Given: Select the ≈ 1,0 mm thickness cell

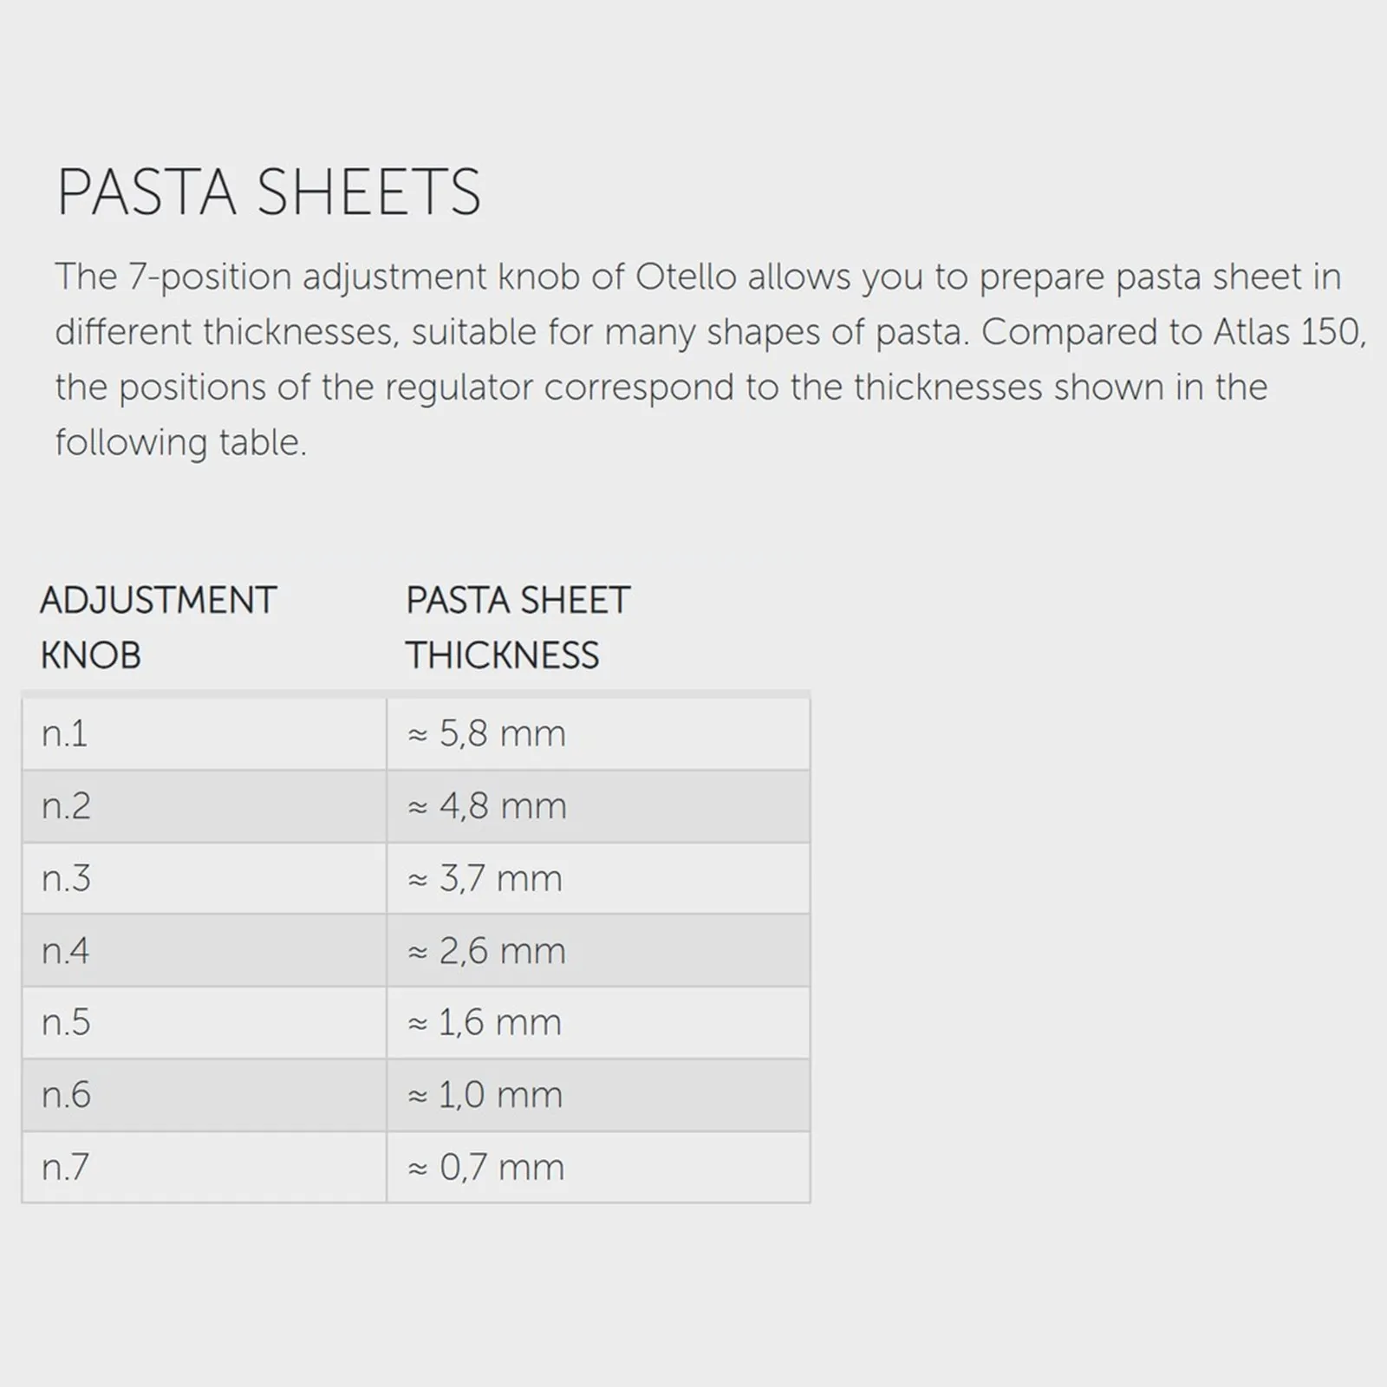Looking at the screenshot, I should pyautogui.click(x=599, y=1095).
